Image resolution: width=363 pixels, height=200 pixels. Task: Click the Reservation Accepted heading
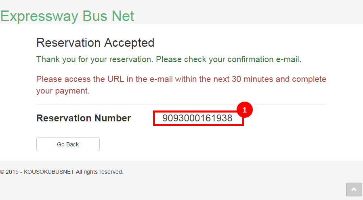[x=95, y=43]
